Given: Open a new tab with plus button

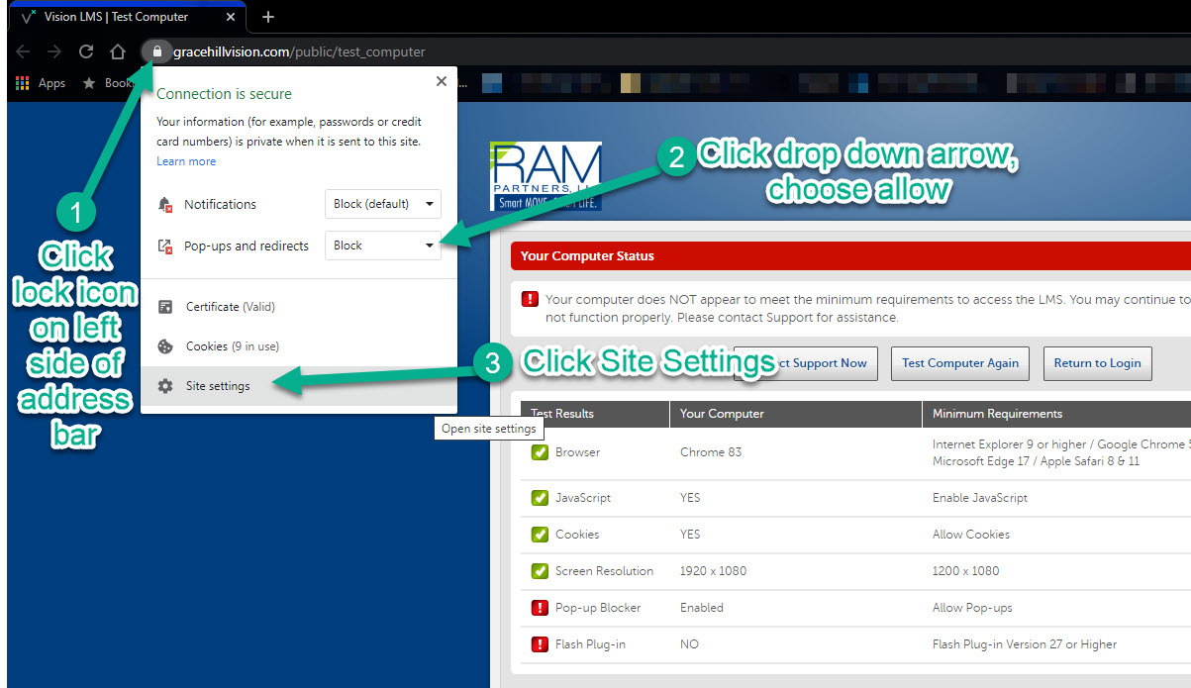Looking at the screenshot, I should (268, 17).
